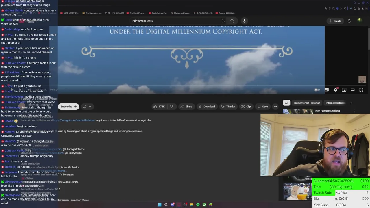Screen dimensions: 370x208
Task: Open Discord from the taskbar
Action: tap(173, 205)
